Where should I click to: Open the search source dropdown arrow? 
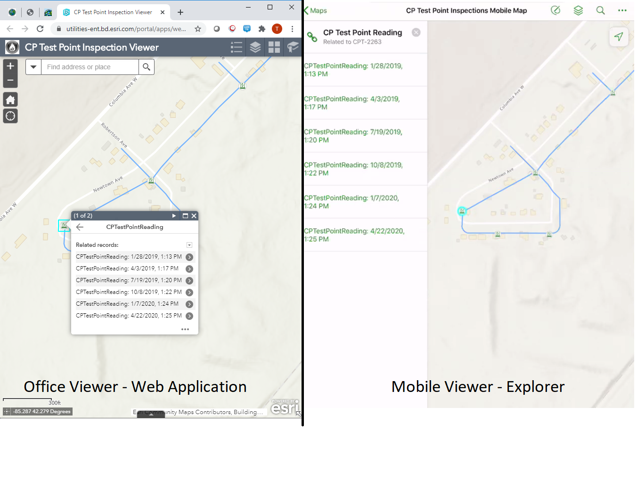(33, 67)
